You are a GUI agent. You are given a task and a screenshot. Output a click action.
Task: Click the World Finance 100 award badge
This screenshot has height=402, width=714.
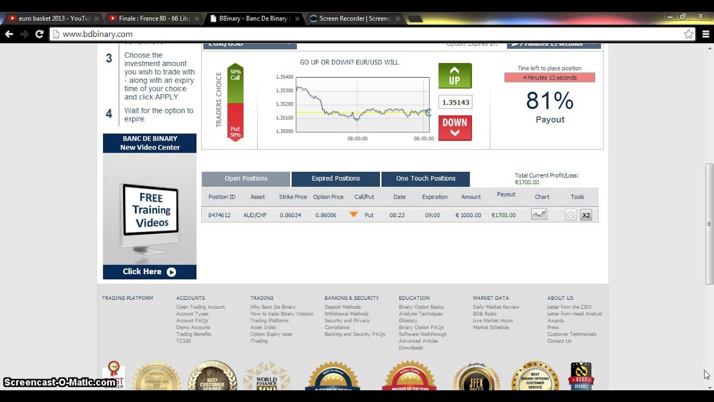tap(267, 376)
